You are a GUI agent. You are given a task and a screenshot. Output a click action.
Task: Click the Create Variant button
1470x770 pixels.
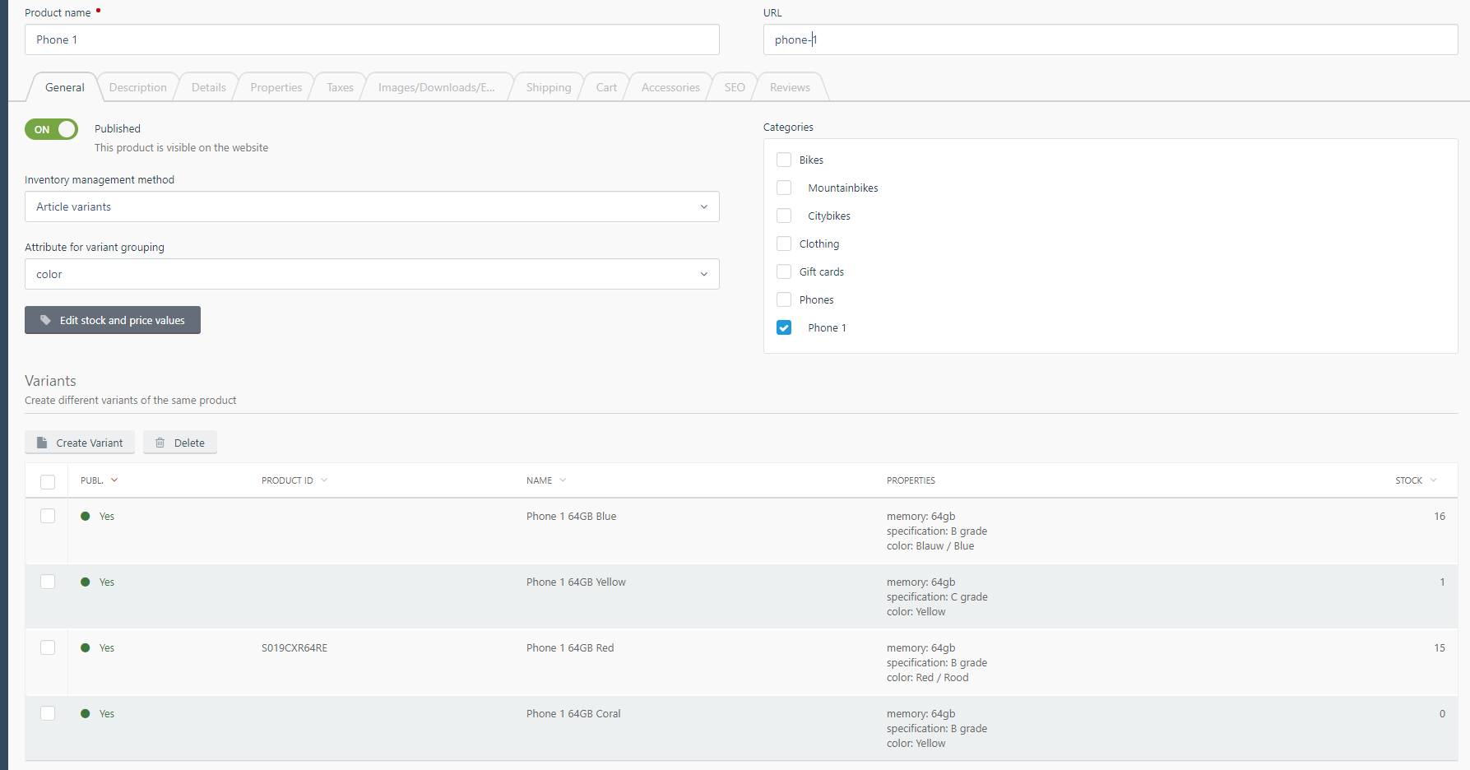click(x=79, y=442)
